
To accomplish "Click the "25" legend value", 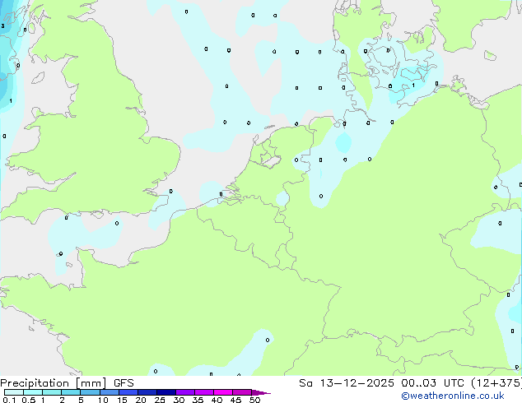I will click(160, 400).
